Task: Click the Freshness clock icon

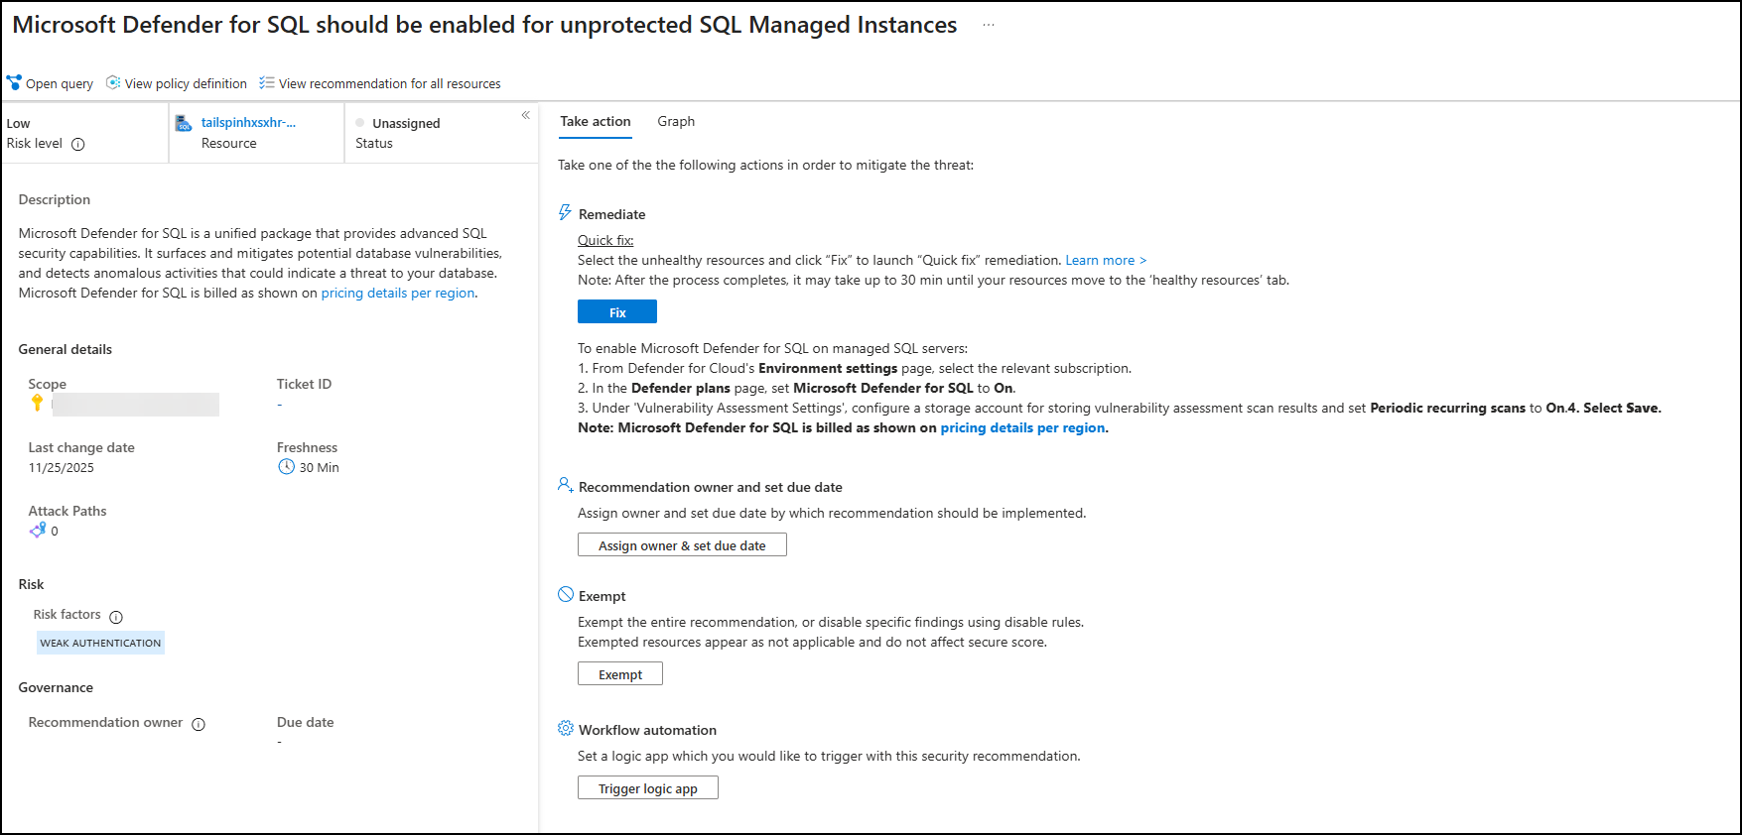Action: (x=286, y=466)
